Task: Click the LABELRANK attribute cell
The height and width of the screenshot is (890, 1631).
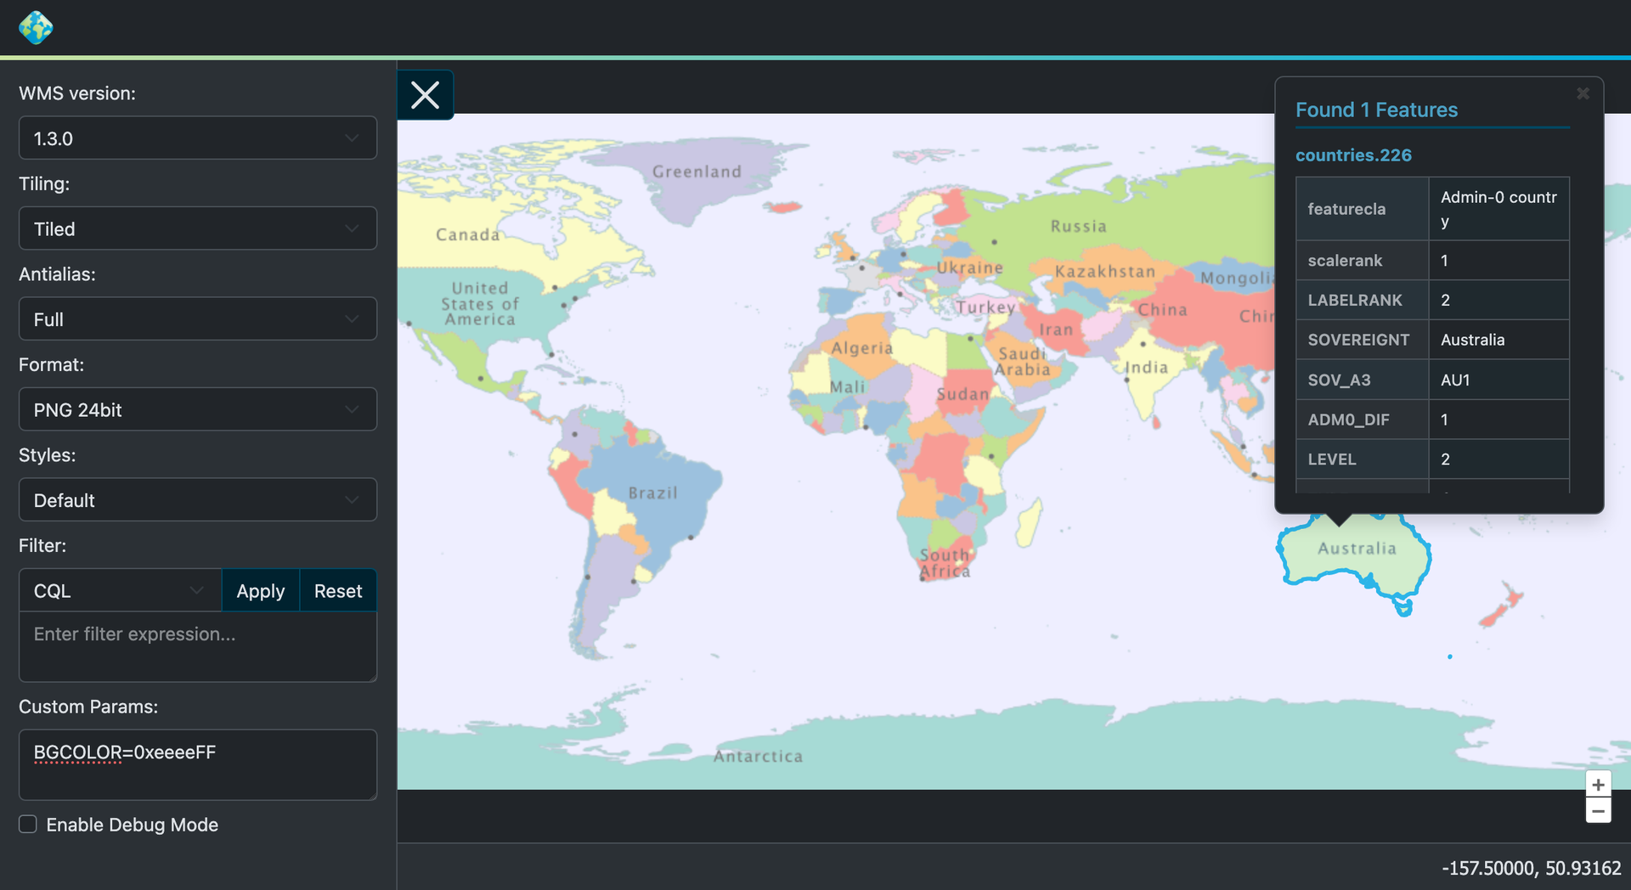Action: (1363, 300)
